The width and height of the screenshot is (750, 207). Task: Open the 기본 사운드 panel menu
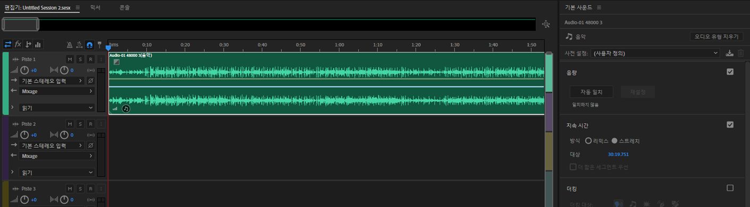(599, 8)
